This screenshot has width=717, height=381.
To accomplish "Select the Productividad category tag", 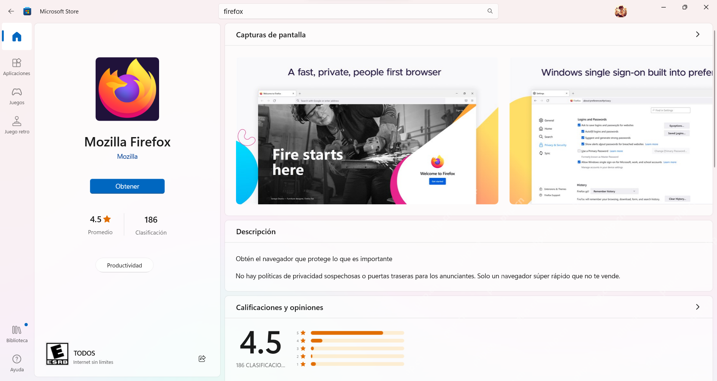I will 124,265.
